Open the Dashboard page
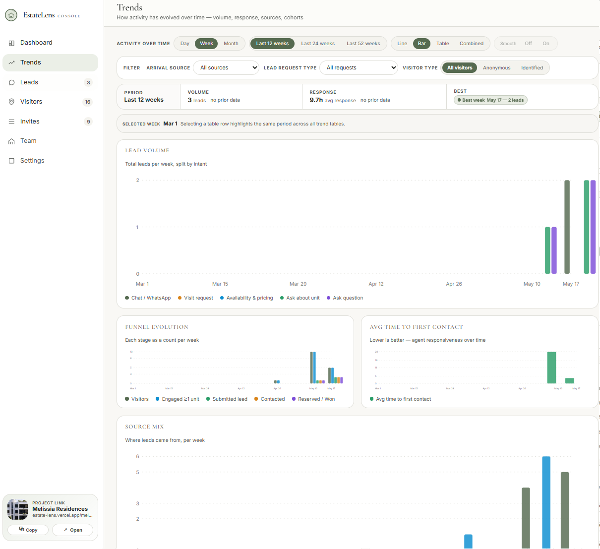The width and height of the screenshot is (600, 549). pyautogui.click(x=50, y=43)
